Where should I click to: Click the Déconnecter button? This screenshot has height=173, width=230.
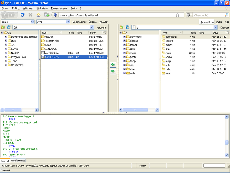[79, 22]
